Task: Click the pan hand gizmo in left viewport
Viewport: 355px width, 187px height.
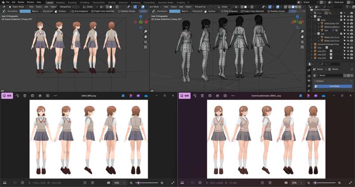Action: 146,37
